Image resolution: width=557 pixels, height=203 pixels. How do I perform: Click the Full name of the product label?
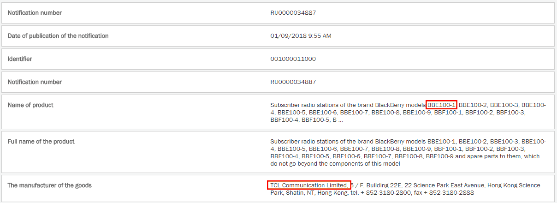coord(41,141)
